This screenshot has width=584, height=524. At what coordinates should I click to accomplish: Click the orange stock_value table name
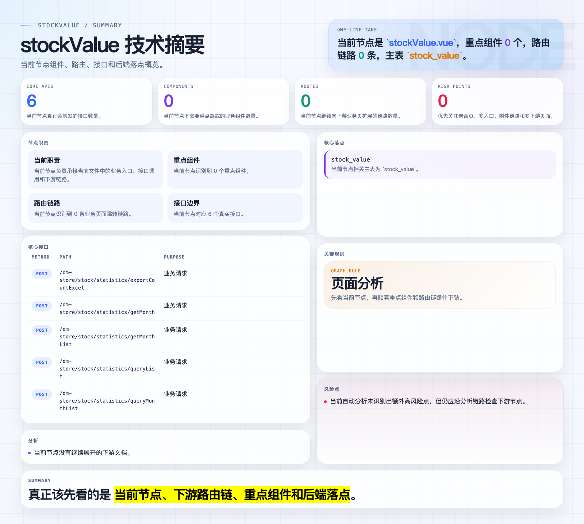click(x=434, y=55)
